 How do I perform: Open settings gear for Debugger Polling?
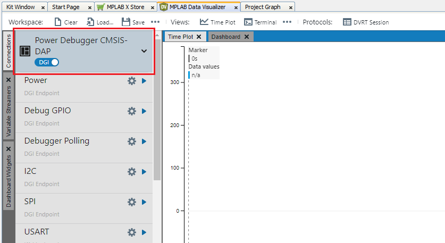[132, 141]
